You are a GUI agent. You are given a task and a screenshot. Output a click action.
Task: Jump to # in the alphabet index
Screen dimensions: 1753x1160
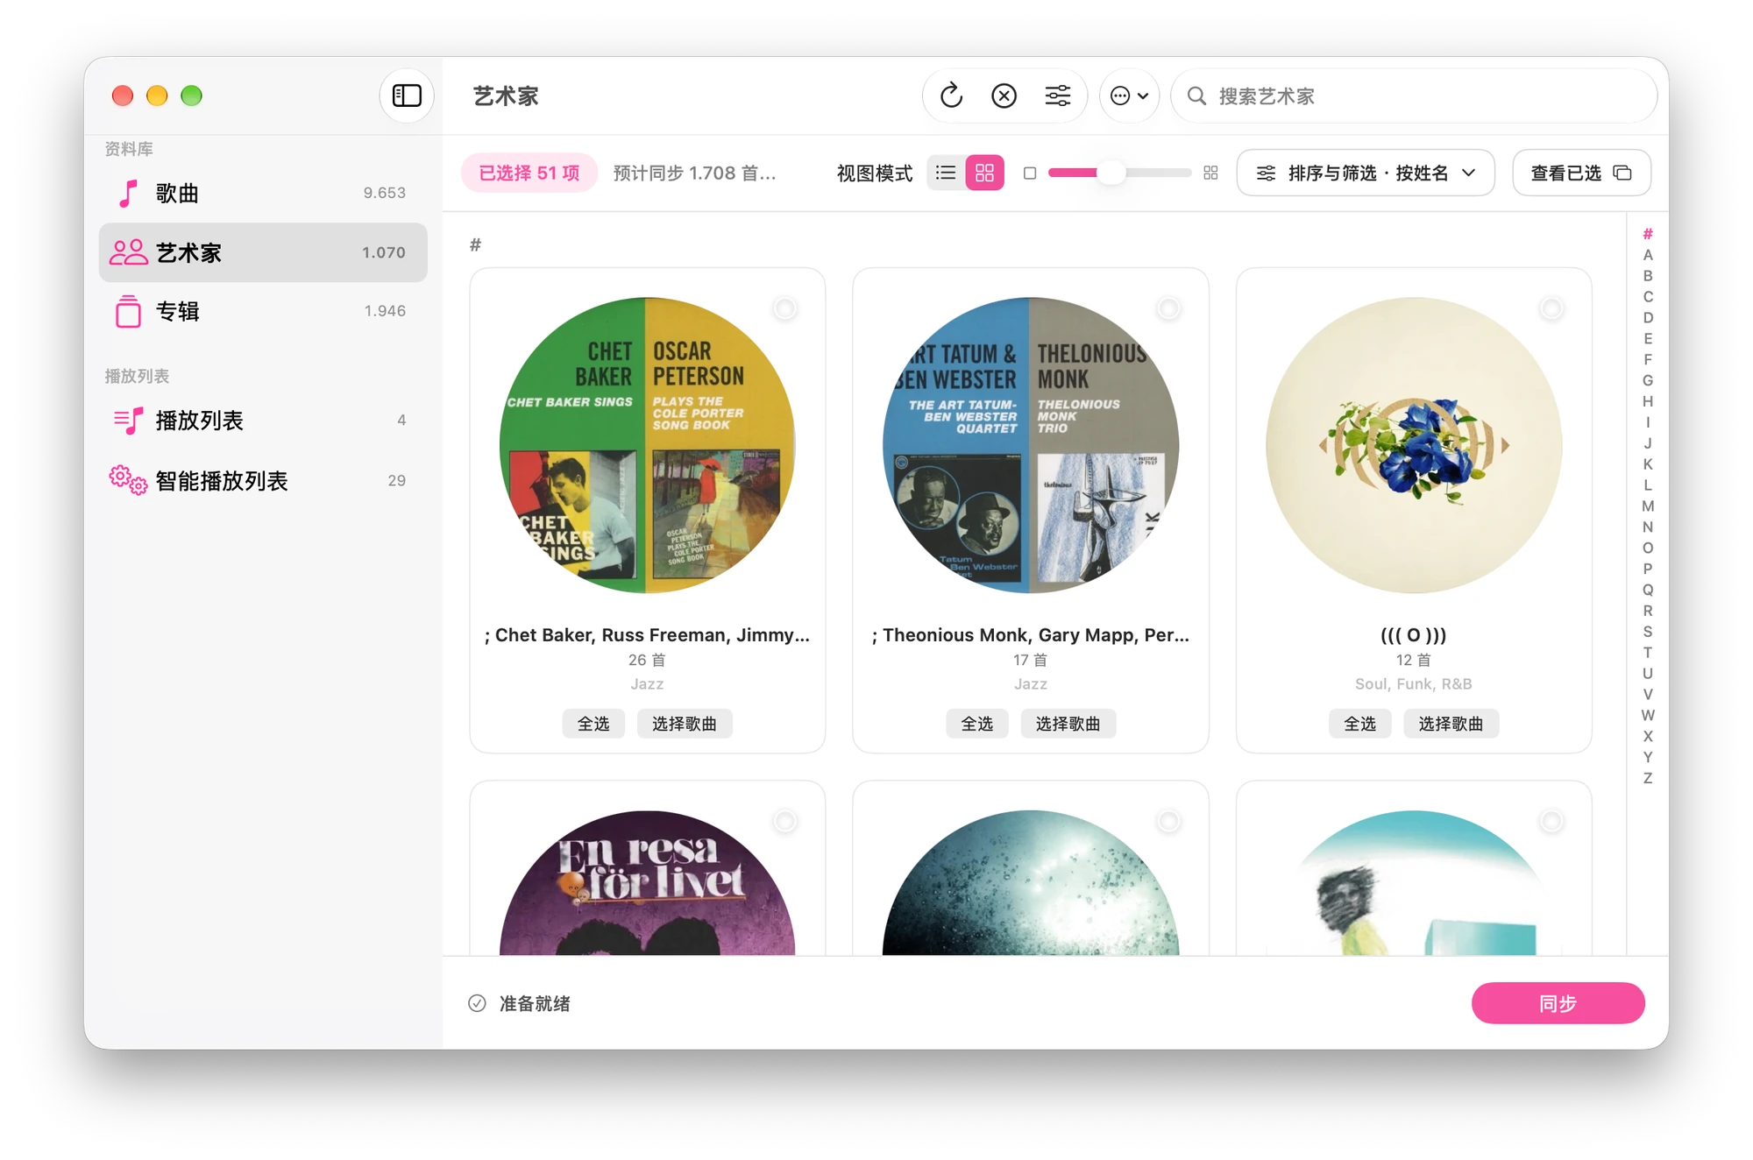[x=1648, y=234]
